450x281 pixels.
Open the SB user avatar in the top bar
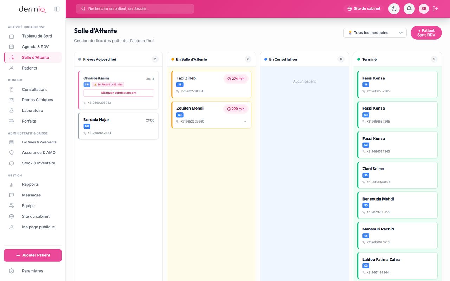coord(424,9)
